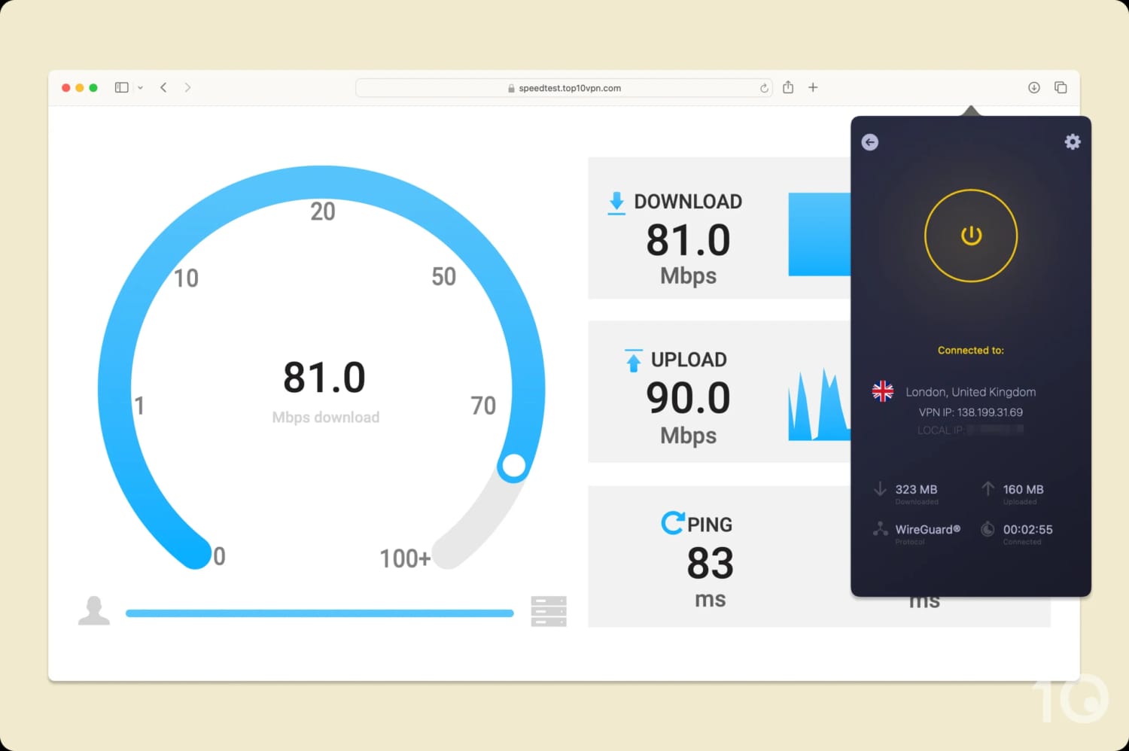Select the 81.0 Mbps download gauge reading
Screen dimensions: 1129x751
coord(324,377)
